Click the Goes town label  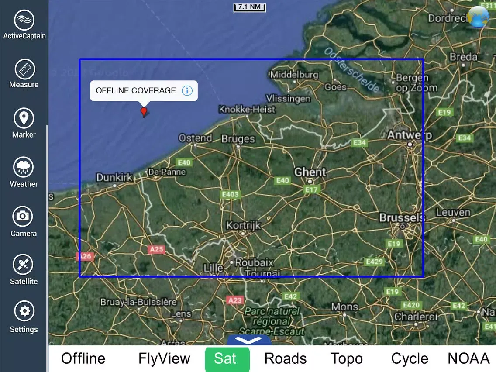[336, 87]
